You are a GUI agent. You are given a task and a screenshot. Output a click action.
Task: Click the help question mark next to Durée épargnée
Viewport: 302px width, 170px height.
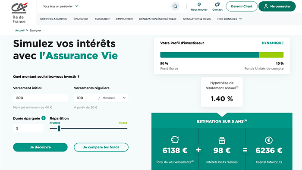coord(44,118)
